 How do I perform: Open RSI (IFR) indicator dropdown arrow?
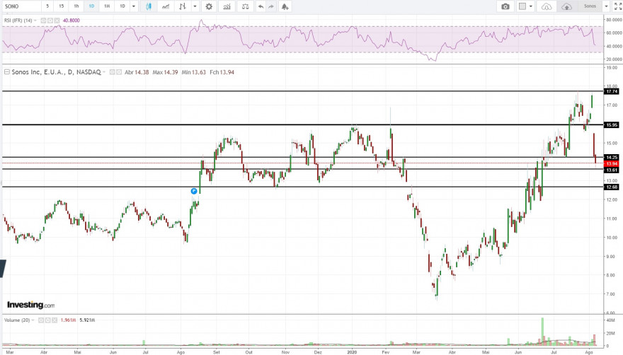tap(35, 21)
